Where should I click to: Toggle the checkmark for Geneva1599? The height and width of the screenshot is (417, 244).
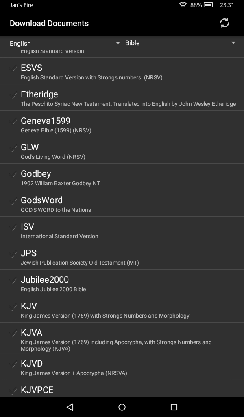tap(13, 122)
